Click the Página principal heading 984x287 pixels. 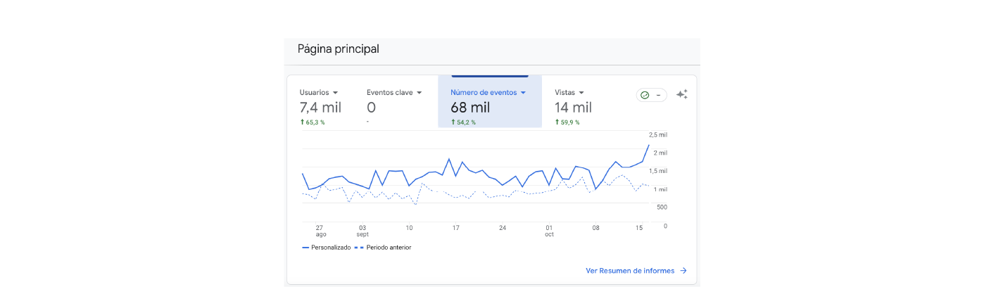339,49
